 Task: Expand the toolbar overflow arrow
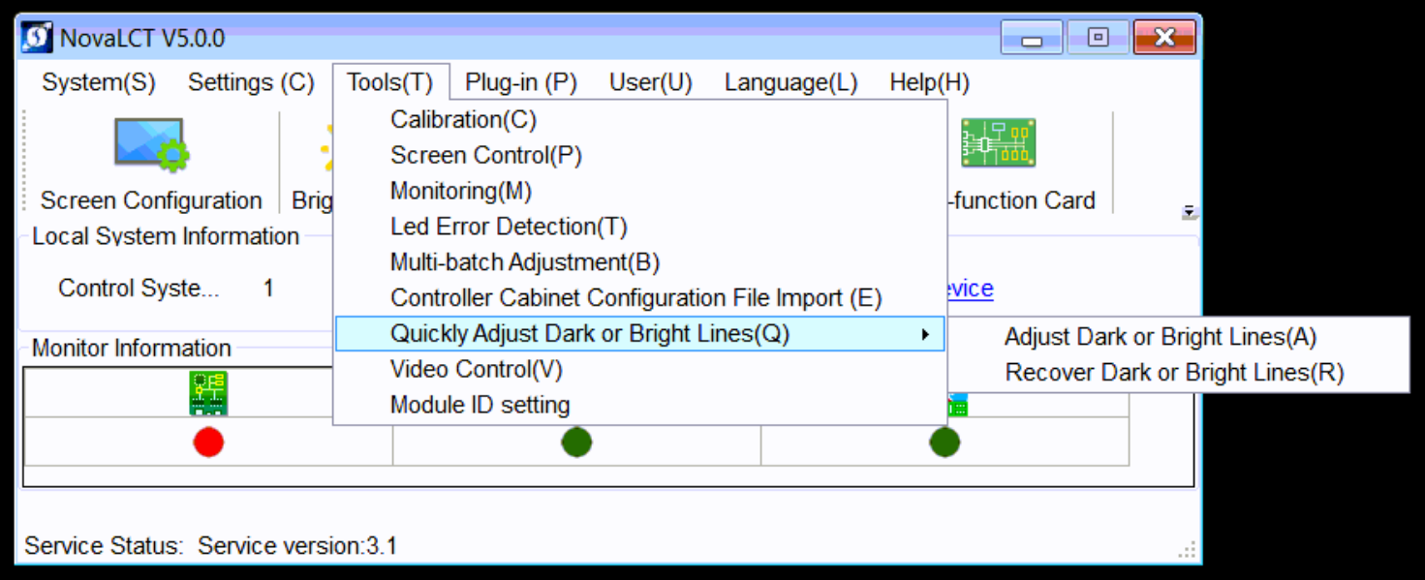click(1189, 213)
